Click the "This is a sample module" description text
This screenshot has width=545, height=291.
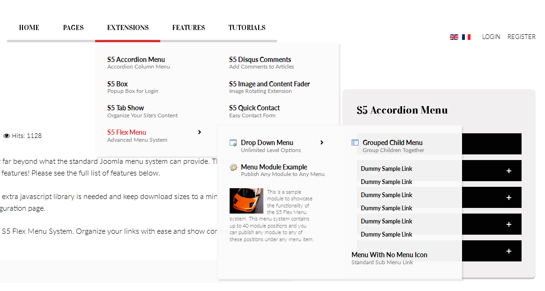[x=271, y=215]
